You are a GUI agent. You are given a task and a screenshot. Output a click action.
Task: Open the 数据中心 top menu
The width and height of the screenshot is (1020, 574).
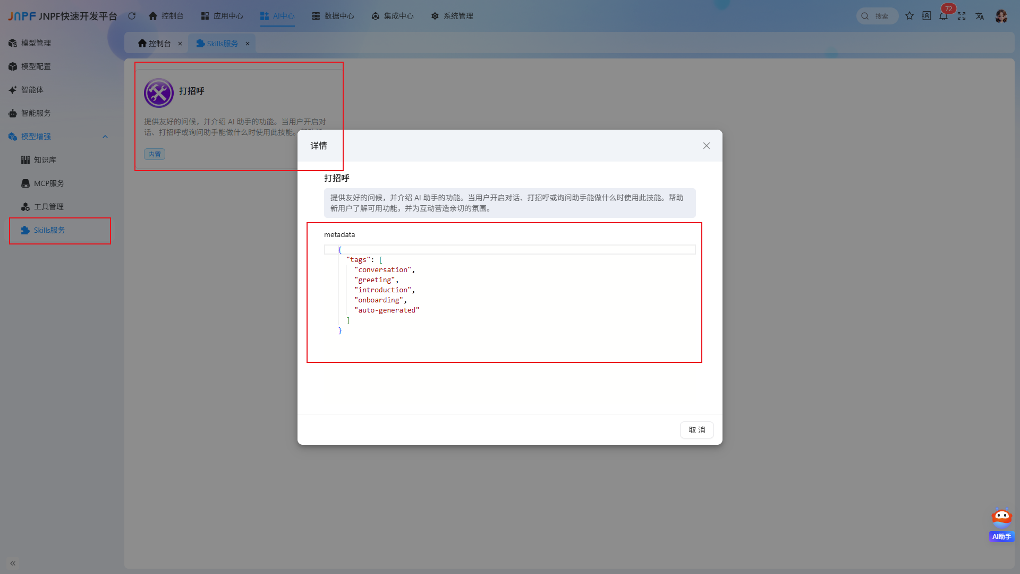pos(333,16)
